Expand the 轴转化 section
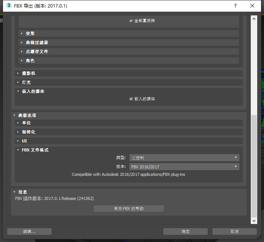 click(x=129, y=132)
